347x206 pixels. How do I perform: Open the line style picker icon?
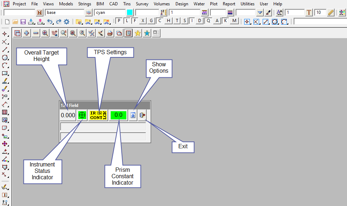coord(230,12)
